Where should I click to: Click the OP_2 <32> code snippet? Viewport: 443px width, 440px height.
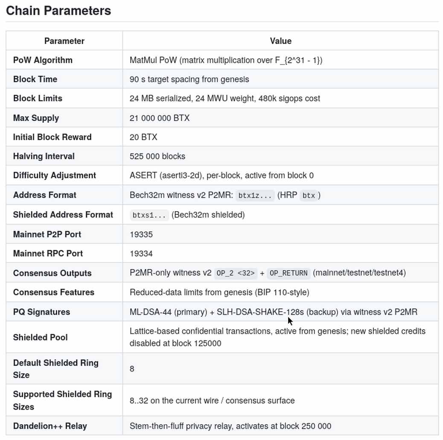[236, 273]
